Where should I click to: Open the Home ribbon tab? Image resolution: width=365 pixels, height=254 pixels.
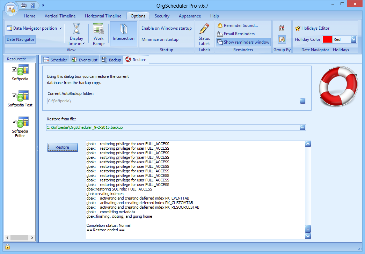click(30, 16)
